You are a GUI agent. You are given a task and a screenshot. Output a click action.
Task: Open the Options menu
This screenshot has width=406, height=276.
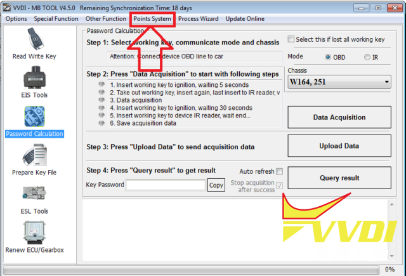tap(16, 19)
